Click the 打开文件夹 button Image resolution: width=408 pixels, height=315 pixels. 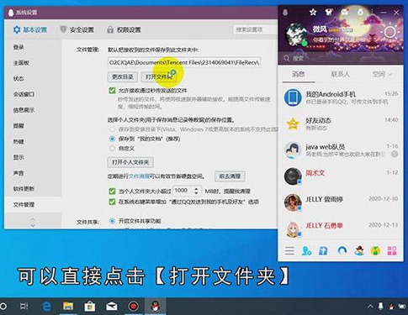159,76
